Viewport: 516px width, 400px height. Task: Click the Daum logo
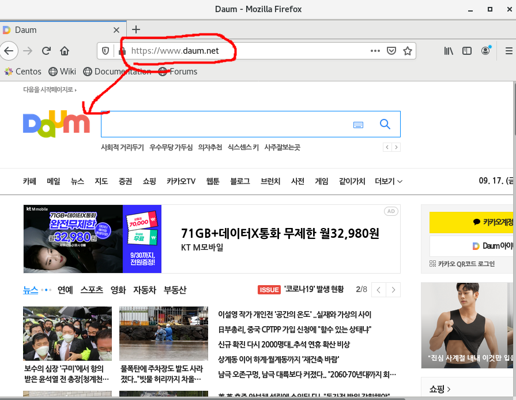click(x=57, y=124)
